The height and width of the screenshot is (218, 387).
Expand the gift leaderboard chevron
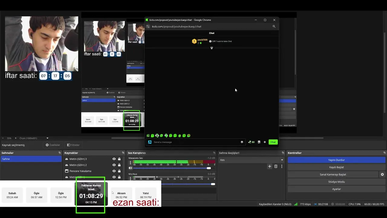click(x=212, y=48)
